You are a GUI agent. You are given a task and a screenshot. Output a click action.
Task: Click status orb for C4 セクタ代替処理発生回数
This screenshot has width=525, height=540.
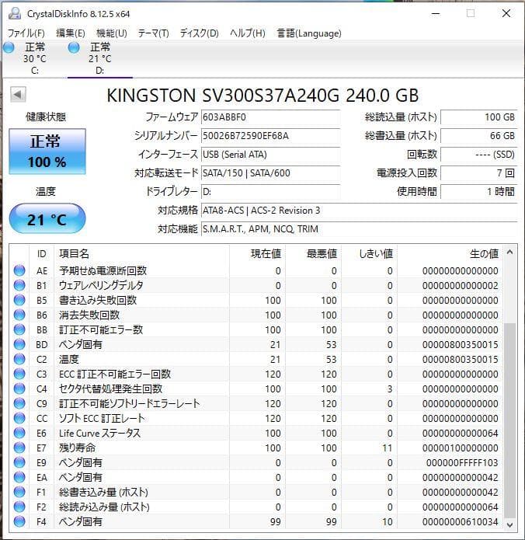point(19,388)
